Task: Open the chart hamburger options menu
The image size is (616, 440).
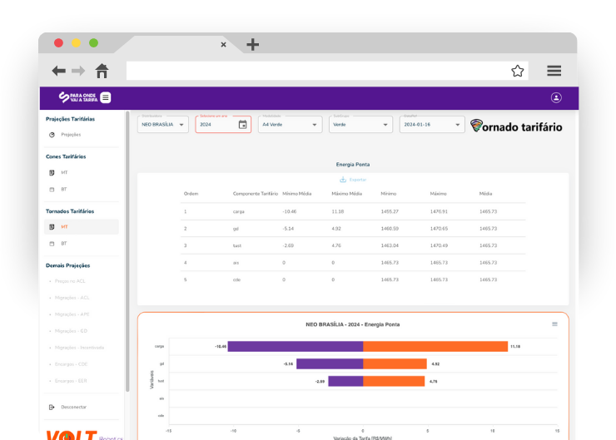Action: (555, 324)
